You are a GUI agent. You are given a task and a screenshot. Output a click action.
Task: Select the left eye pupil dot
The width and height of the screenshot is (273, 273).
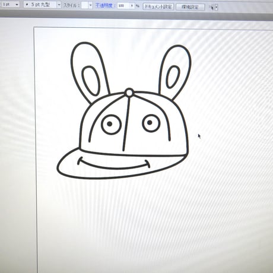110,124
